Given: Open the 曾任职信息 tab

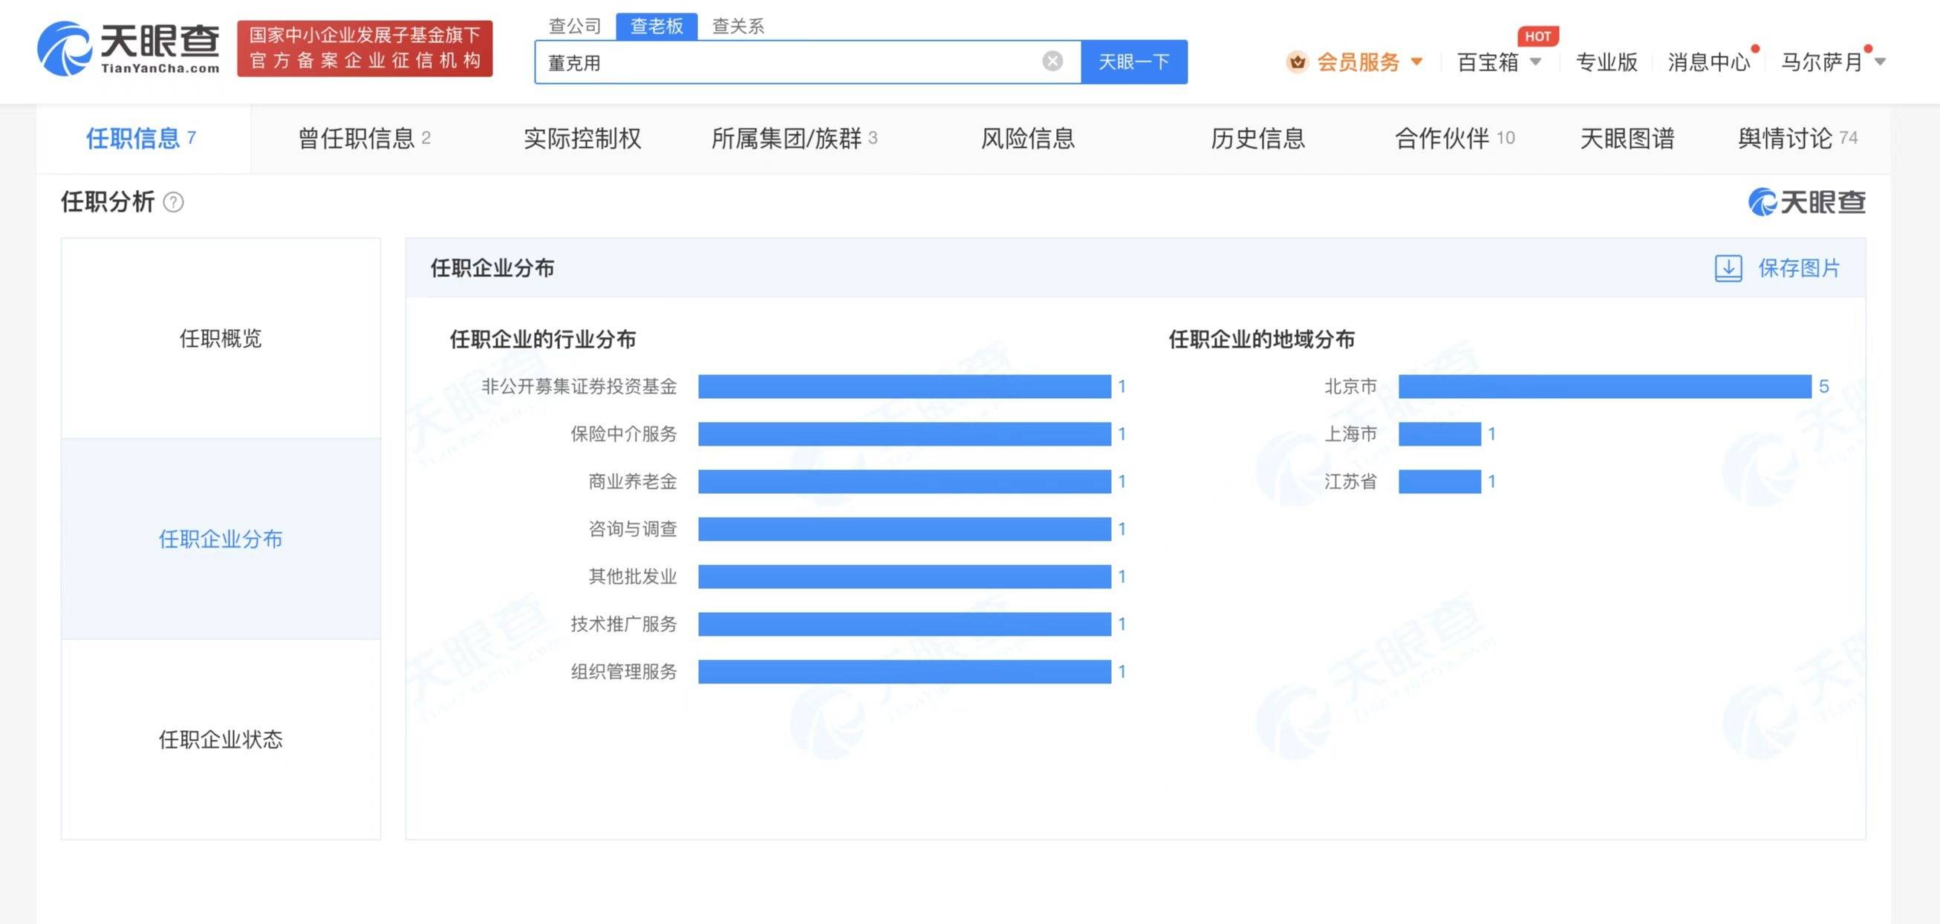Looking at the screenshot, I should (365, 138).
